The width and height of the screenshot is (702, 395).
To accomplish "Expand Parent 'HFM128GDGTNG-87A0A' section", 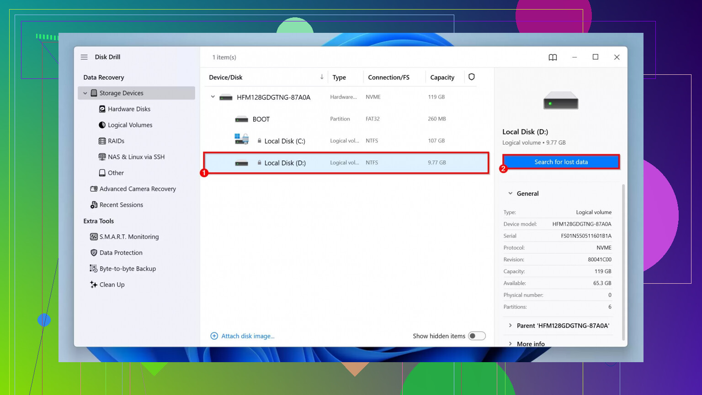I will 511,326.
